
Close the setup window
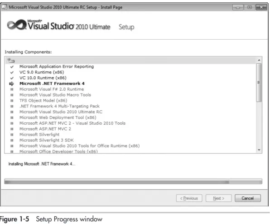(x=261, y=7)
